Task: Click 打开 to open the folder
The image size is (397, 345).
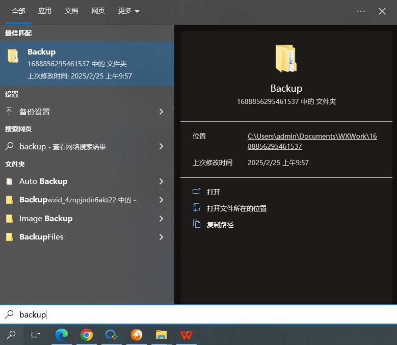Action: point(213,192)
